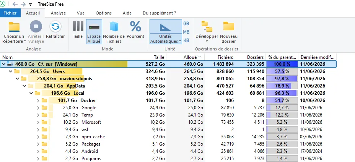Open the Fichier menu

pyautogui.click(x=10, y=13)
